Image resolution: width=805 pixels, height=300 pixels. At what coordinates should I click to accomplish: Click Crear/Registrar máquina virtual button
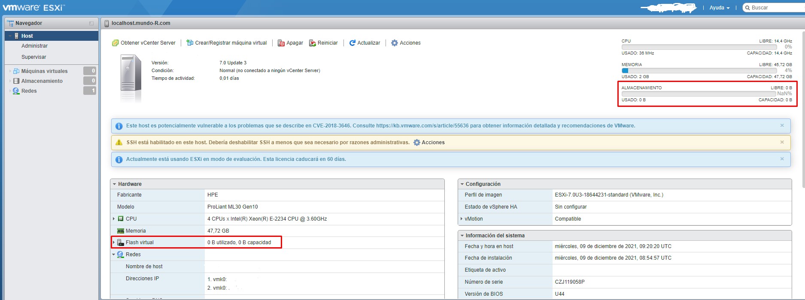(x=227, y=43)
